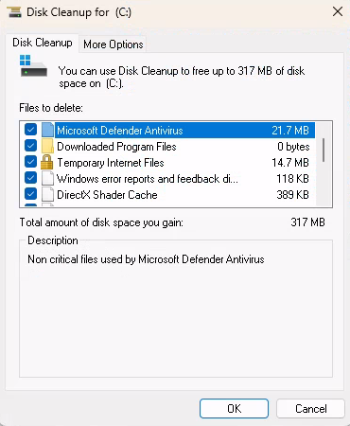The width and height of the screenshot is (350, 426).
Task: Toggle DirectX Shader Cache checkbox
Action: pyautogui.click(x=30, y=194)
